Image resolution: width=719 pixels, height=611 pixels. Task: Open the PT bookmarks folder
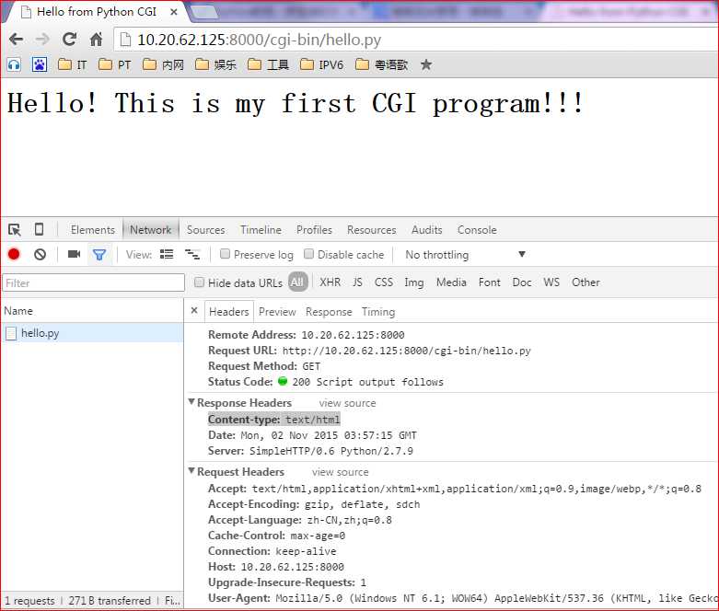[115, 64]
